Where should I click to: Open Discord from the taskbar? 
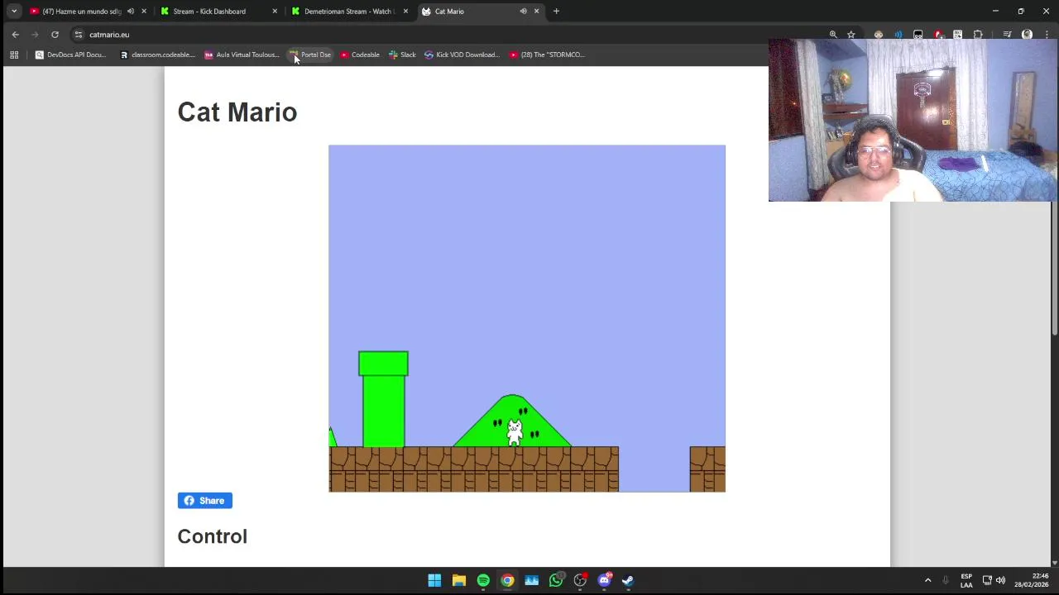(604, 580)
